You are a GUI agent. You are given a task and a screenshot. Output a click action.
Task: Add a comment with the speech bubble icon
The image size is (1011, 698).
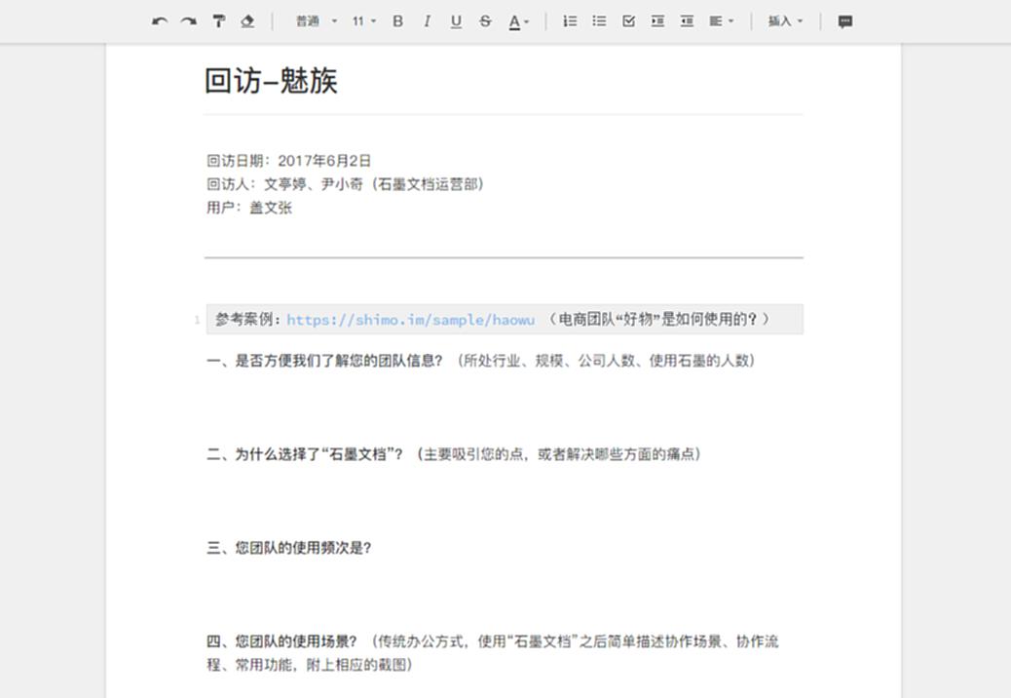[x=845, y=21]
